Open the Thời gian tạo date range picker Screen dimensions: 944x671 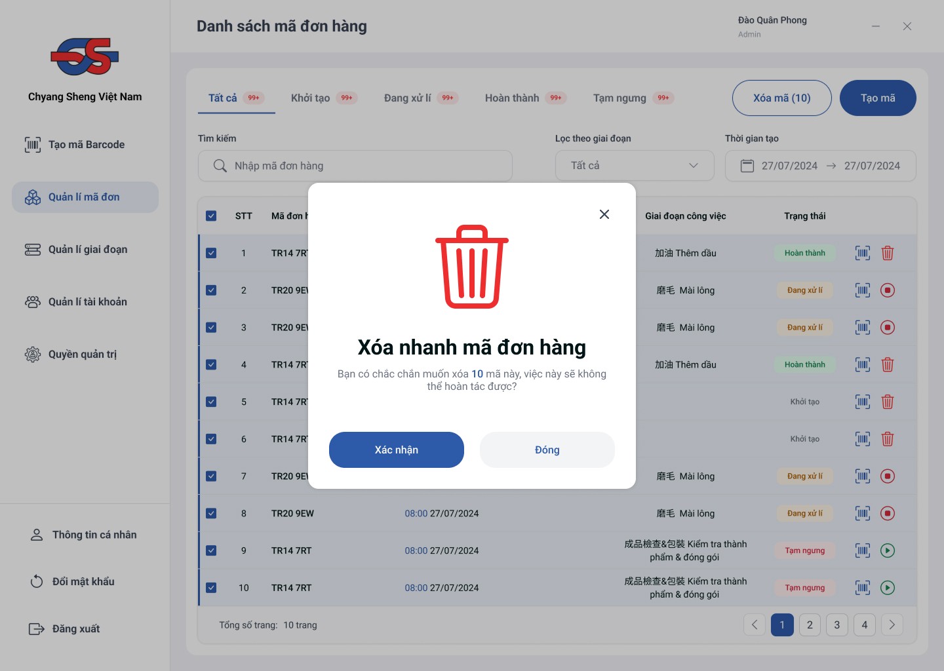(821, 166)
